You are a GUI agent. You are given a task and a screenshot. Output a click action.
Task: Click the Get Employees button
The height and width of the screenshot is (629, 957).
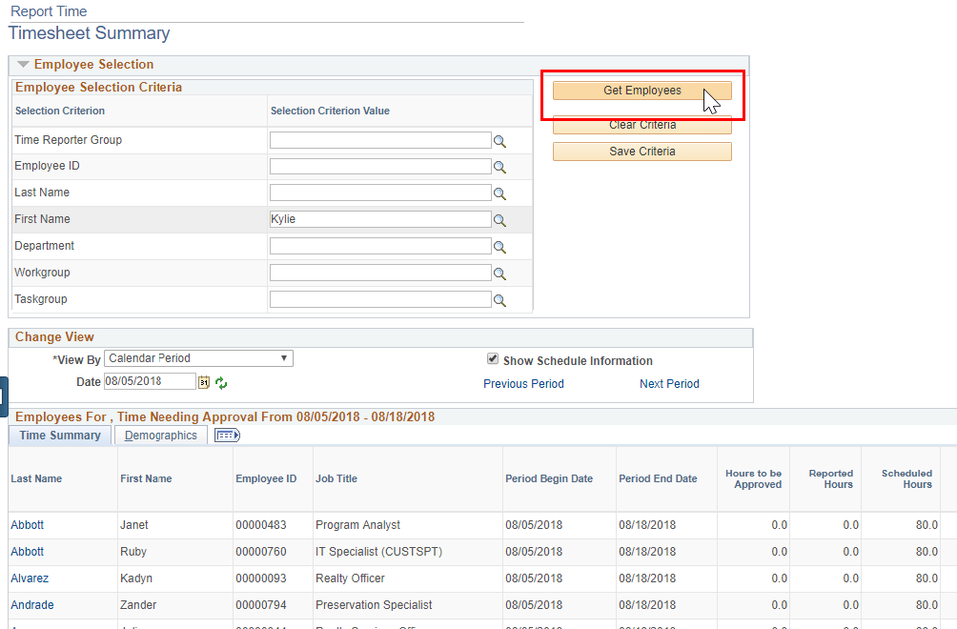641,91
